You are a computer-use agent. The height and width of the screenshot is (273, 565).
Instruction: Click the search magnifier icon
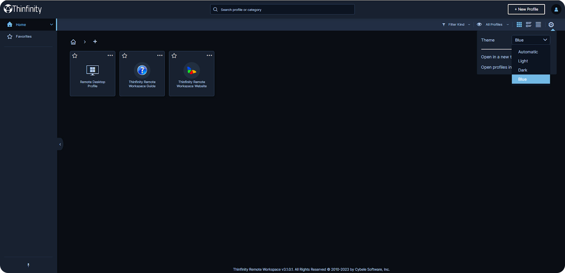click(215, 10)
